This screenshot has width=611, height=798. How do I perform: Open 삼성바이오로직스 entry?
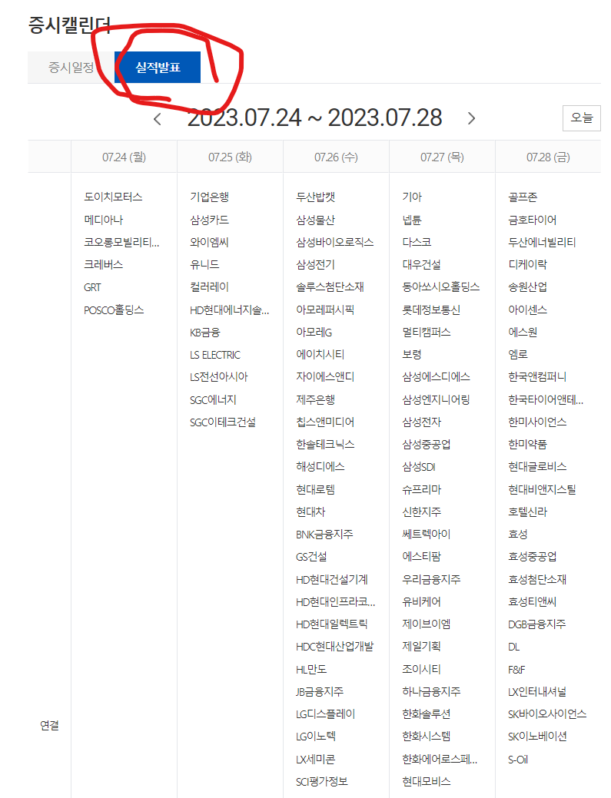pos(334,242)
